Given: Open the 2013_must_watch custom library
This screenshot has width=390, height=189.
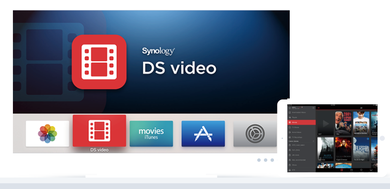Looking at the screenshot, I should (302, 145).
